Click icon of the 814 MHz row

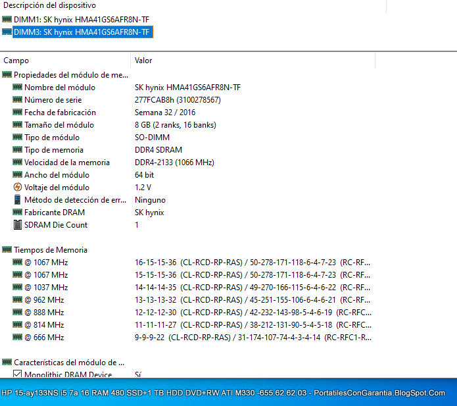18,325
